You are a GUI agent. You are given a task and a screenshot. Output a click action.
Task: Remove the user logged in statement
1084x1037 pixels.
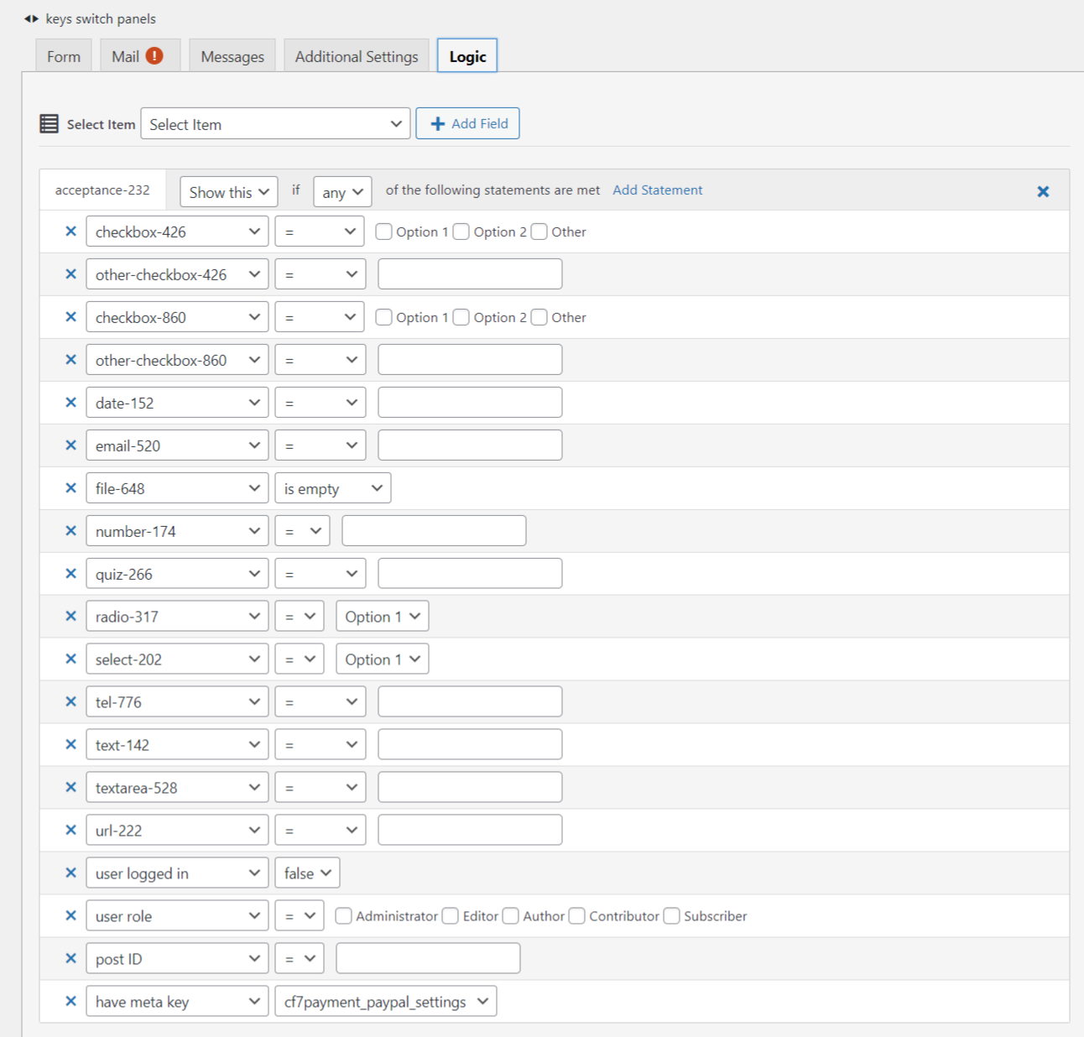point(70,873)
